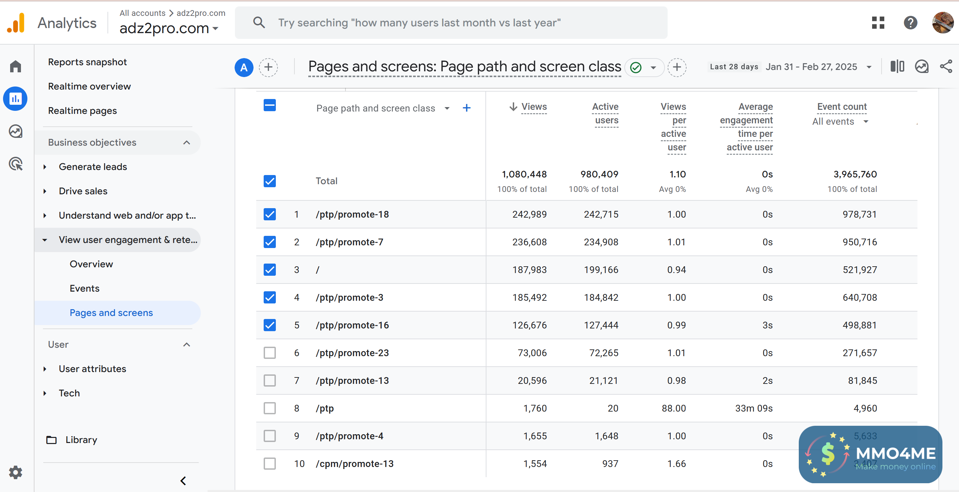This screenshot has width=959, height=492.
Task: Click the /ptp/promote-18 page path
Action: click(352, 214)
